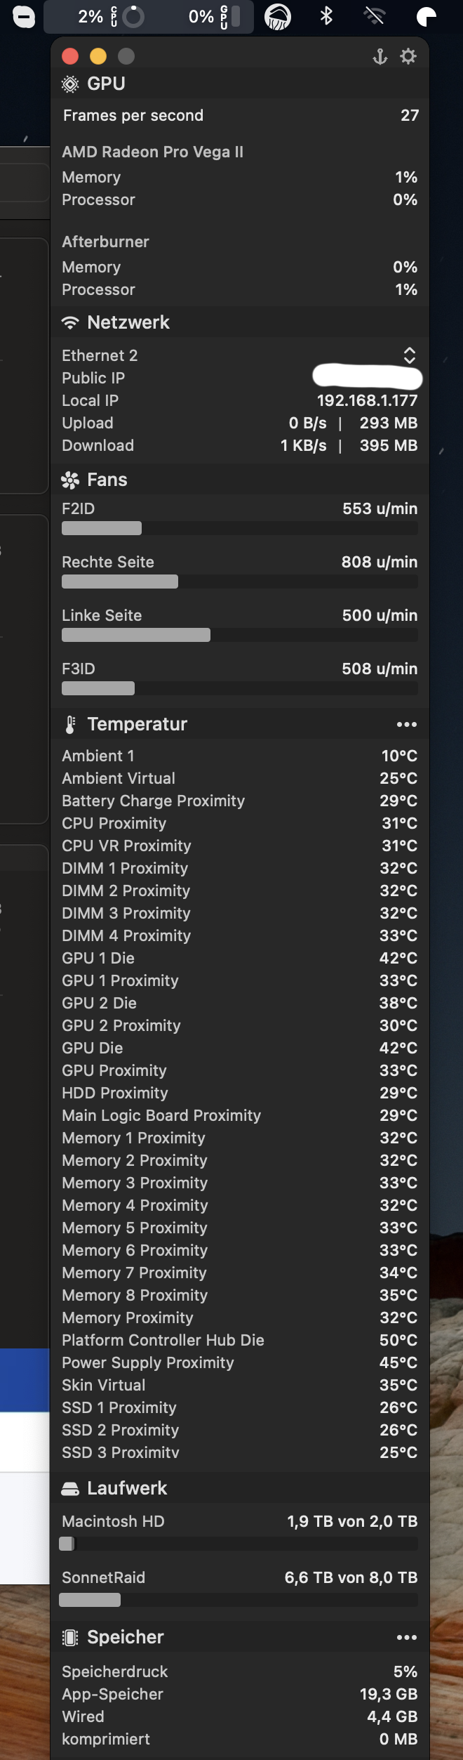Click the GPU 0% menu bar item
This screenshot has width=463, height=1760.
[x=214, y=16]
